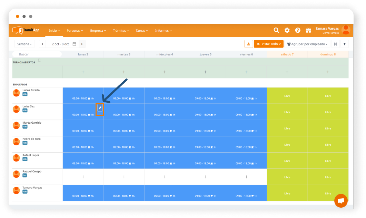The height and width of the screenshot is (218, 366).
Task: Click the pencil edit icon on Luisa Saz's shift
Action: (100, 108)
